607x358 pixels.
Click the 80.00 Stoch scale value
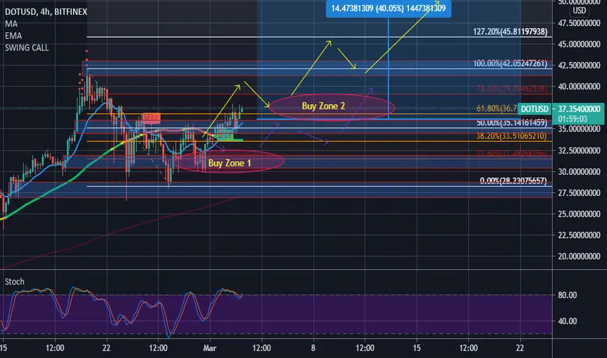click(567, 296)
